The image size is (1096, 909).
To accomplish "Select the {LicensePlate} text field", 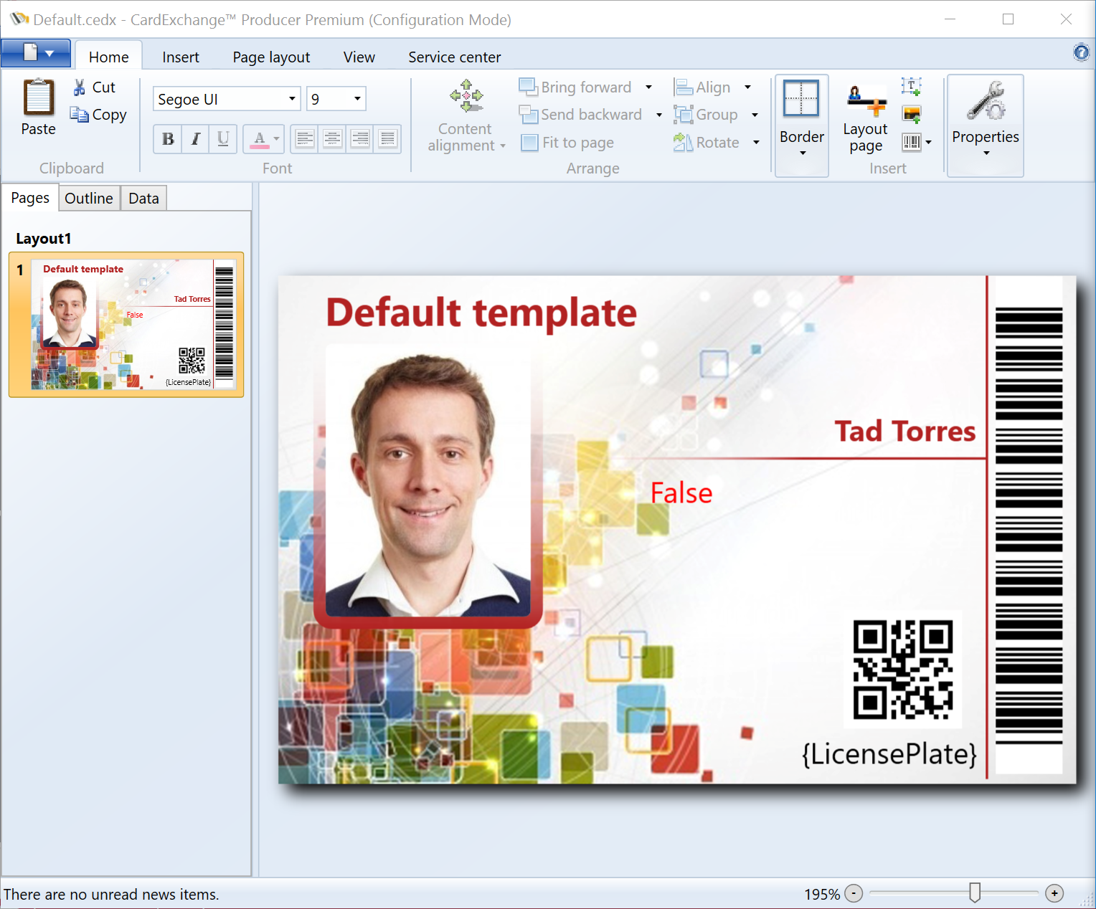I will point(889,754).
